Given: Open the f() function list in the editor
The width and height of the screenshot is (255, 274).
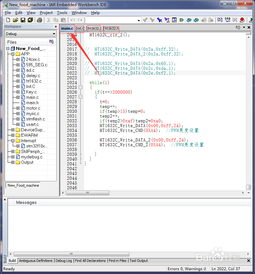Looking at the screenshot, I should click(x=238, y=27).
